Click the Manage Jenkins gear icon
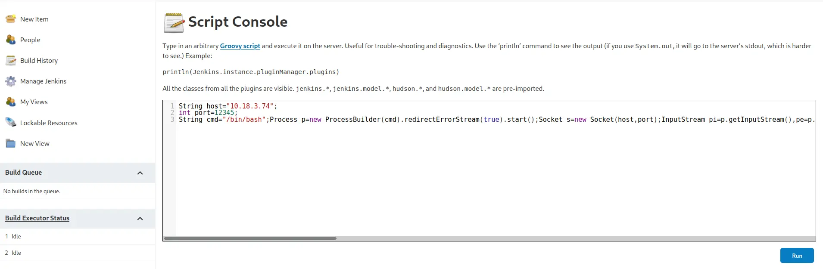 point(11,81)
